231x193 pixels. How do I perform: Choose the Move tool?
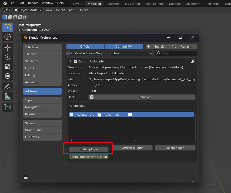pyautogui.click(x=8, y=48)
